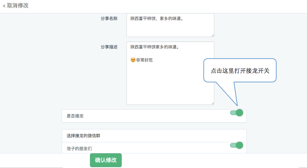
Task: Click the 取消修改 back link
Action: 18,6
